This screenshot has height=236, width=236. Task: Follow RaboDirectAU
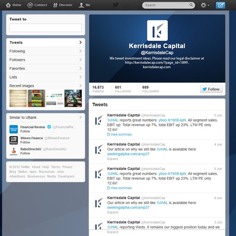(x=25, y=153)
